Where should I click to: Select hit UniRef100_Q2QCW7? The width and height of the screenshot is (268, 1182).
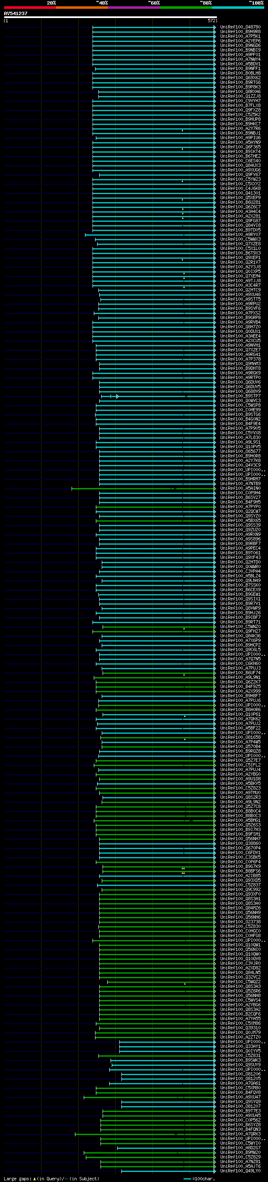coord(240,511)
